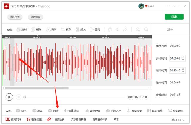Open Volume Adjustment (音量调整) effect
The image size is (191, 125).
[71, 110]
